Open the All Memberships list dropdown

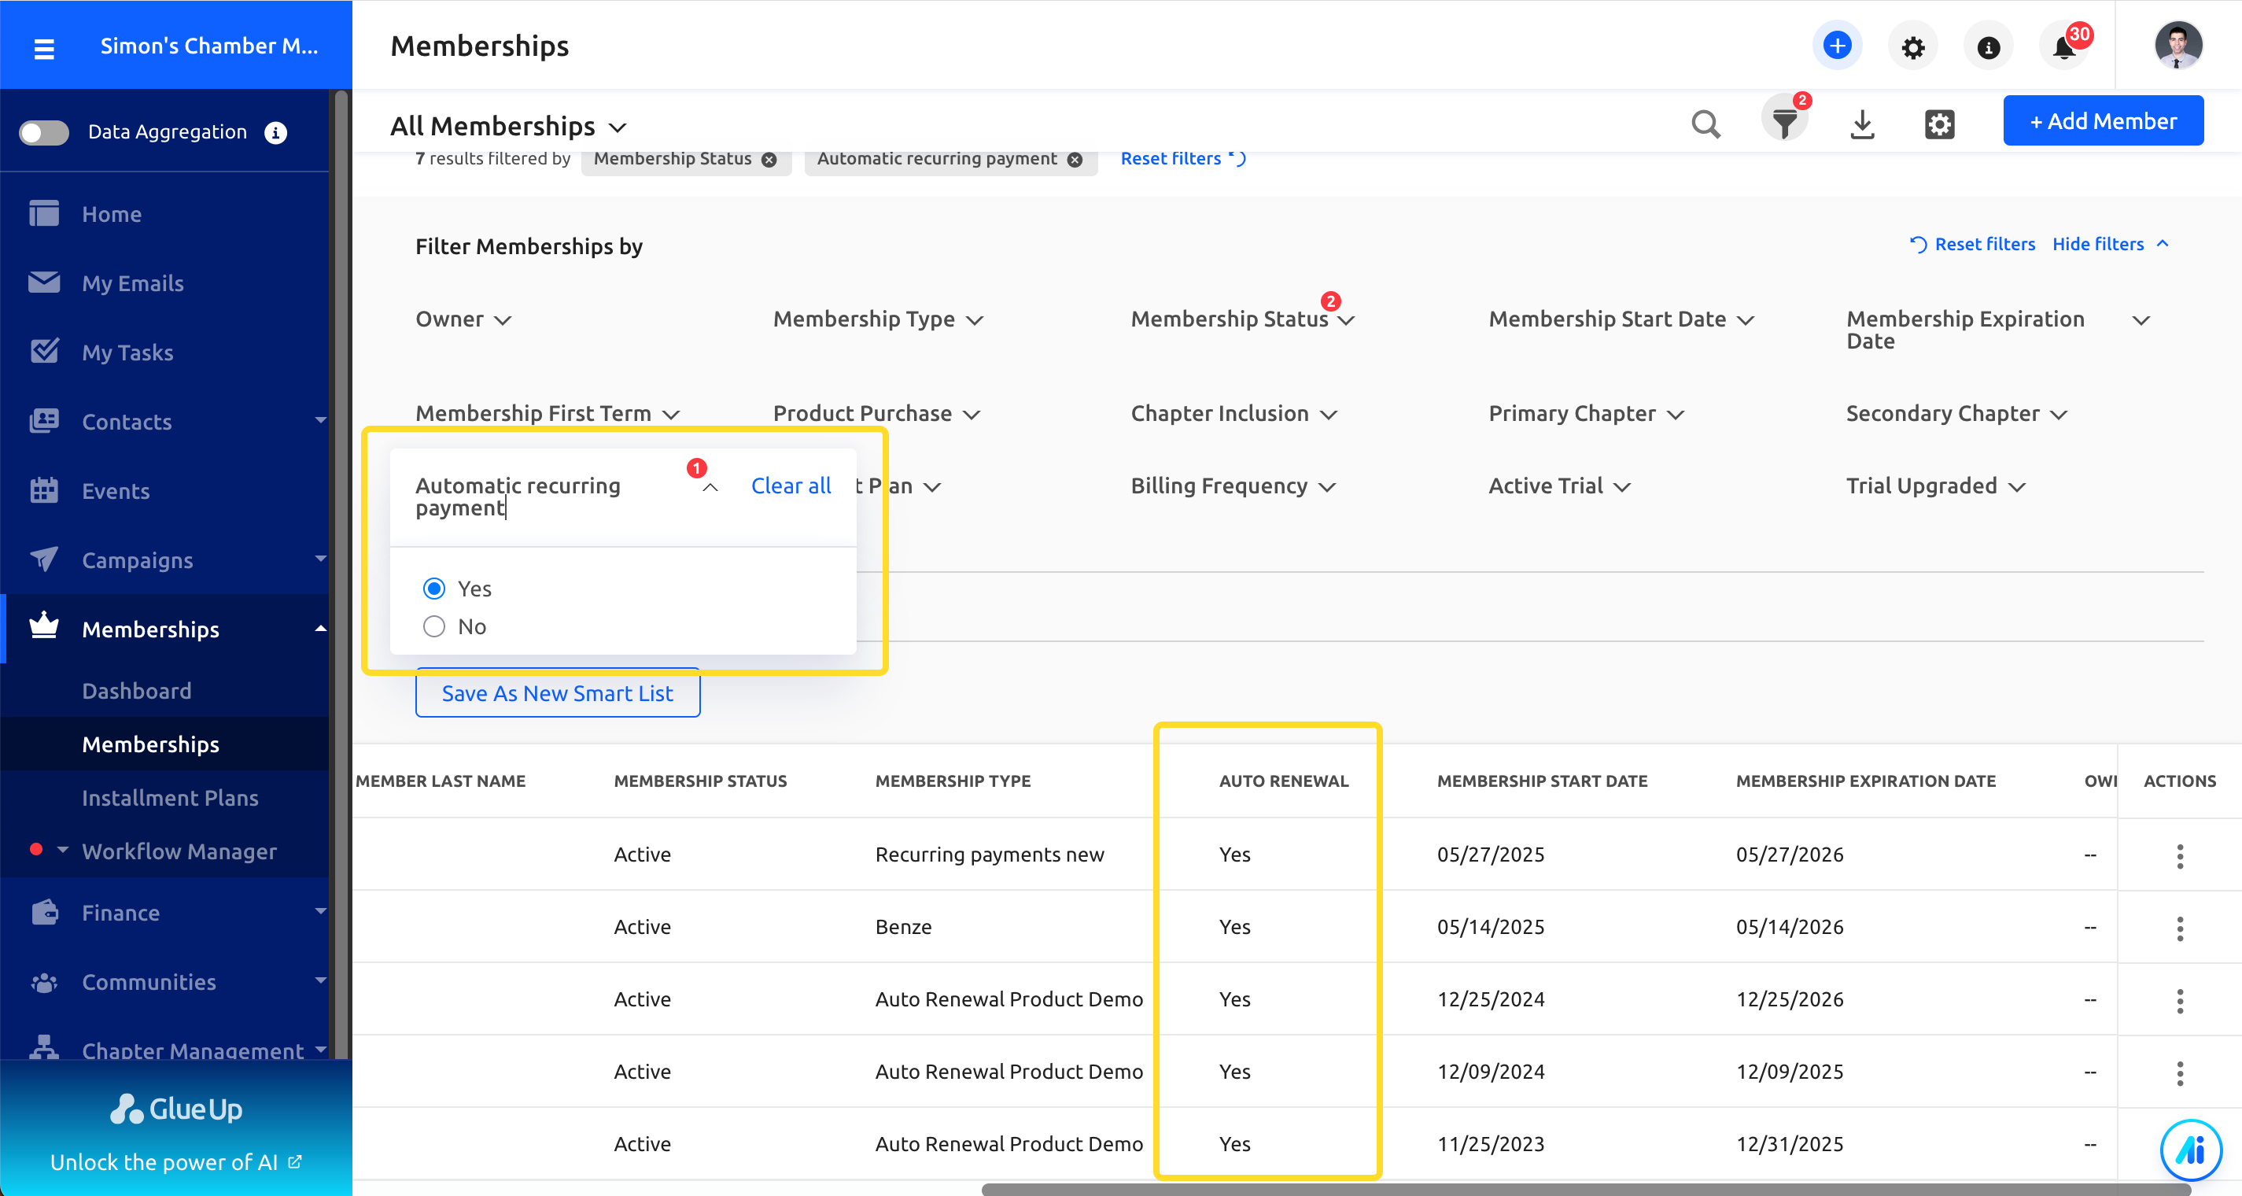pyautogui.click(x=508, y=126)
